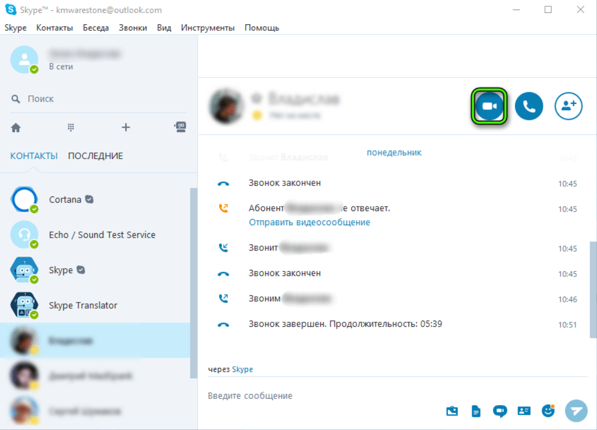Open the emoticon picker

(x=548, y=411)
